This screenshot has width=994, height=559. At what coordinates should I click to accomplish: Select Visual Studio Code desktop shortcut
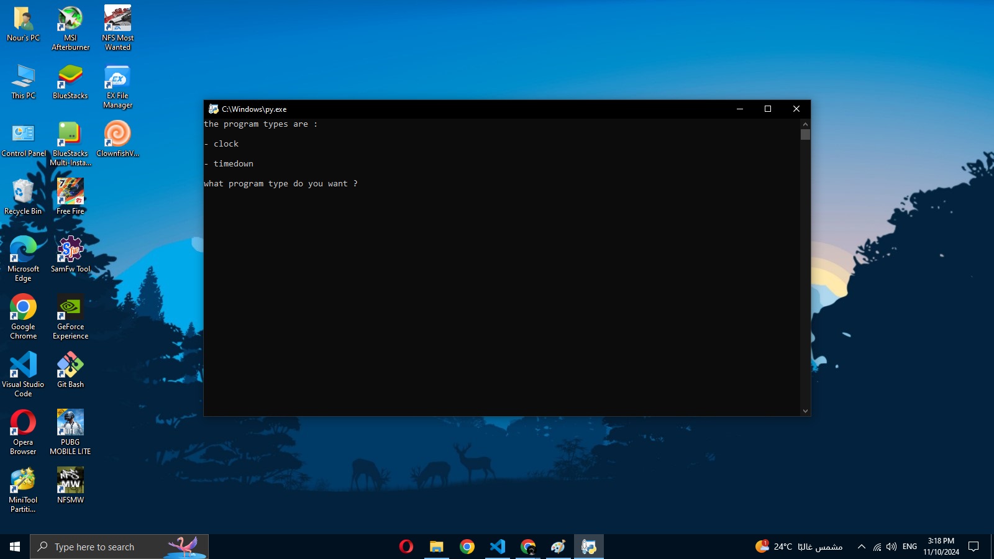tap(23, 375)
